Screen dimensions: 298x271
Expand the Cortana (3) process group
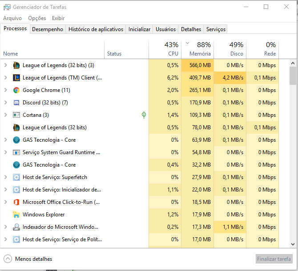[x=5, y=115]
